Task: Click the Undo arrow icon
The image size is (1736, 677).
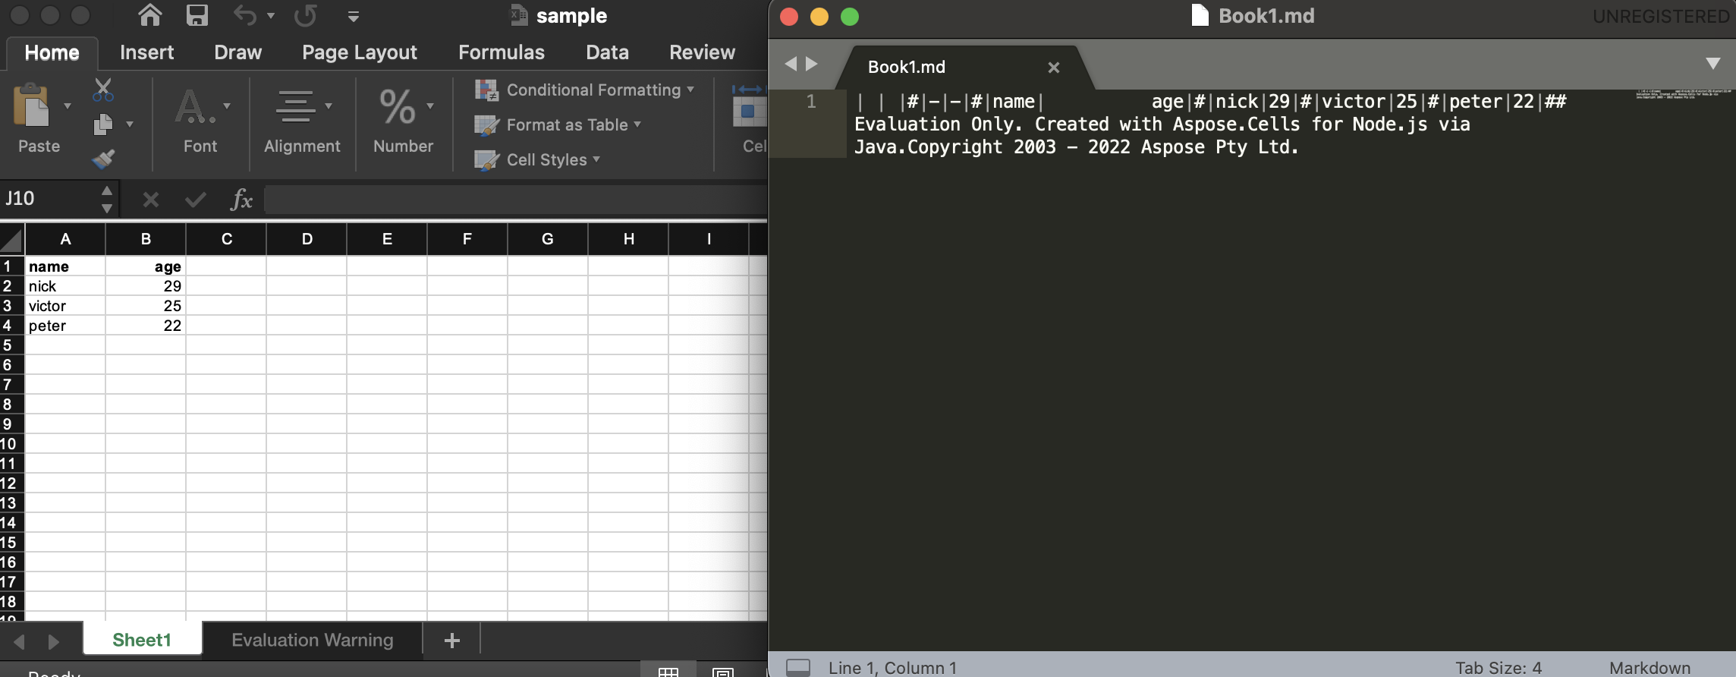Action: (244, 15)
